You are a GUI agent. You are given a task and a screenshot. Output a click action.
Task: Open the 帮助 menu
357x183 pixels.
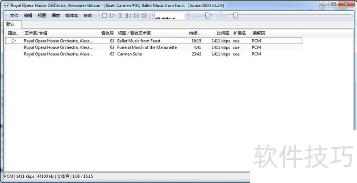click(x=87, y=16)
